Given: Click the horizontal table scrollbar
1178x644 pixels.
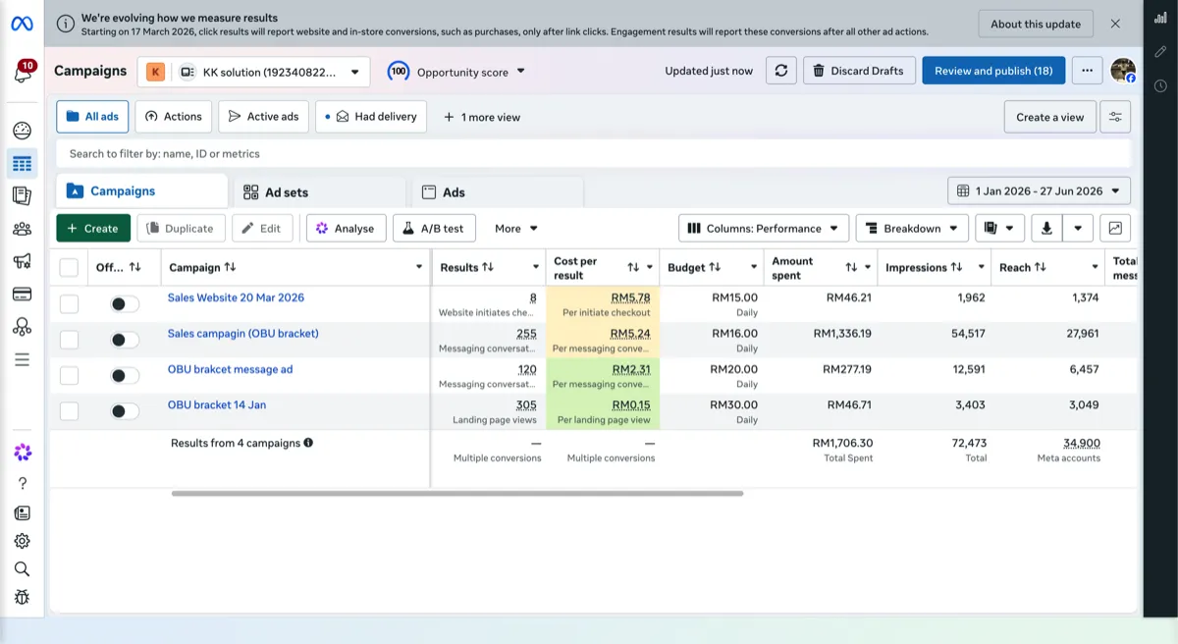Looking at the screenshot, I should (457, 493).
